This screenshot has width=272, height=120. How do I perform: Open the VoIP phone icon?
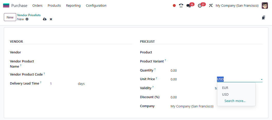point(181,5)
